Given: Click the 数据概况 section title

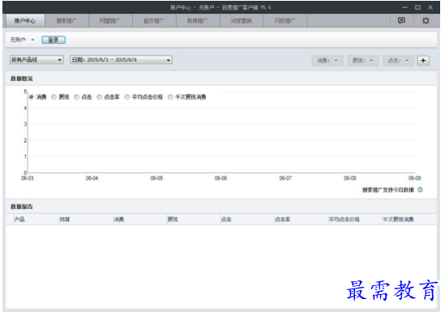Looking at the screenshot, I should [x=22, y=79].
